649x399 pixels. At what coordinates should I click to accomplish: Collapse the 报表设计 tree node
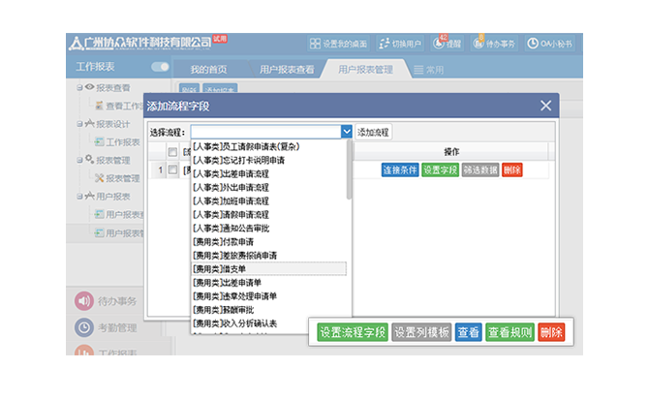click(x=79, y=124)
